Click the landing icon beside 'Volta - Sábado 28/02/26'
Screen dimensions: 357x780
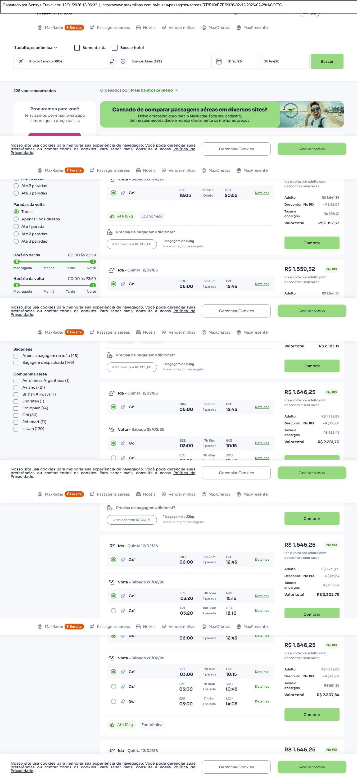point(112,429)
